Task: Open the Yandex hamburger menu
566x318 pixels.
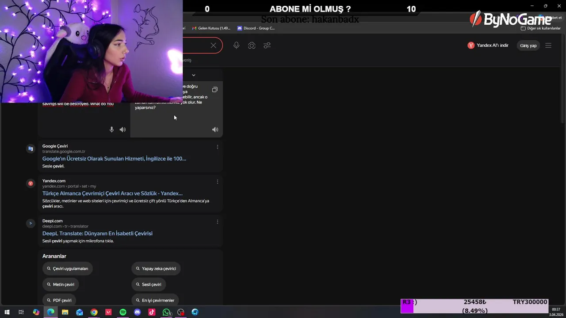Action: coord(548,45)
